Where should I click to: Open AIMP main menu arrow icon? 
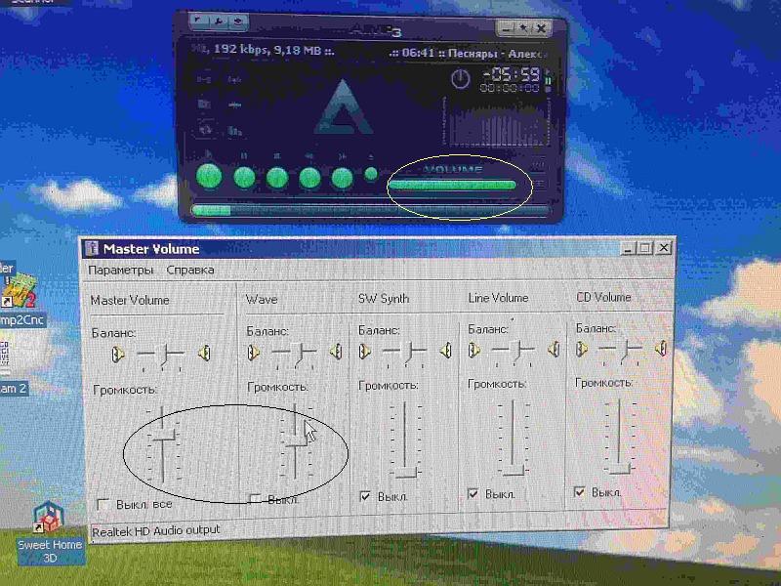[x=197, y=20]
